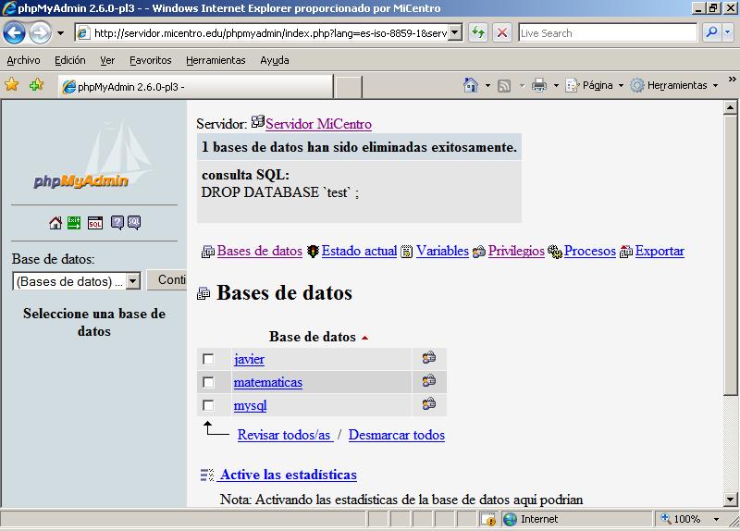The image size is (740, 531).
Task: Click the sidebar exit/logout icon
Action: (x=74, y=223)
